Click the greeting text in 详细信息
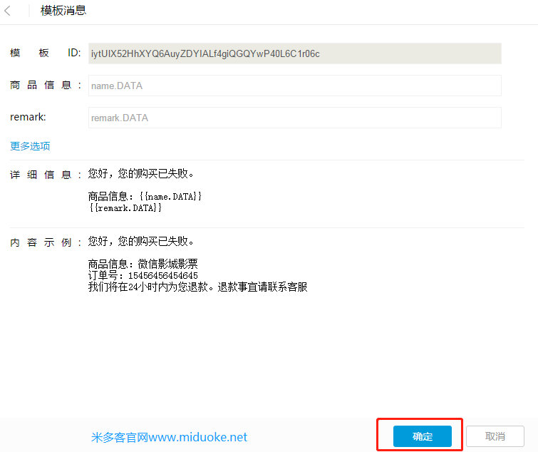This screenshot has height=452, width=538. point(140,174)
